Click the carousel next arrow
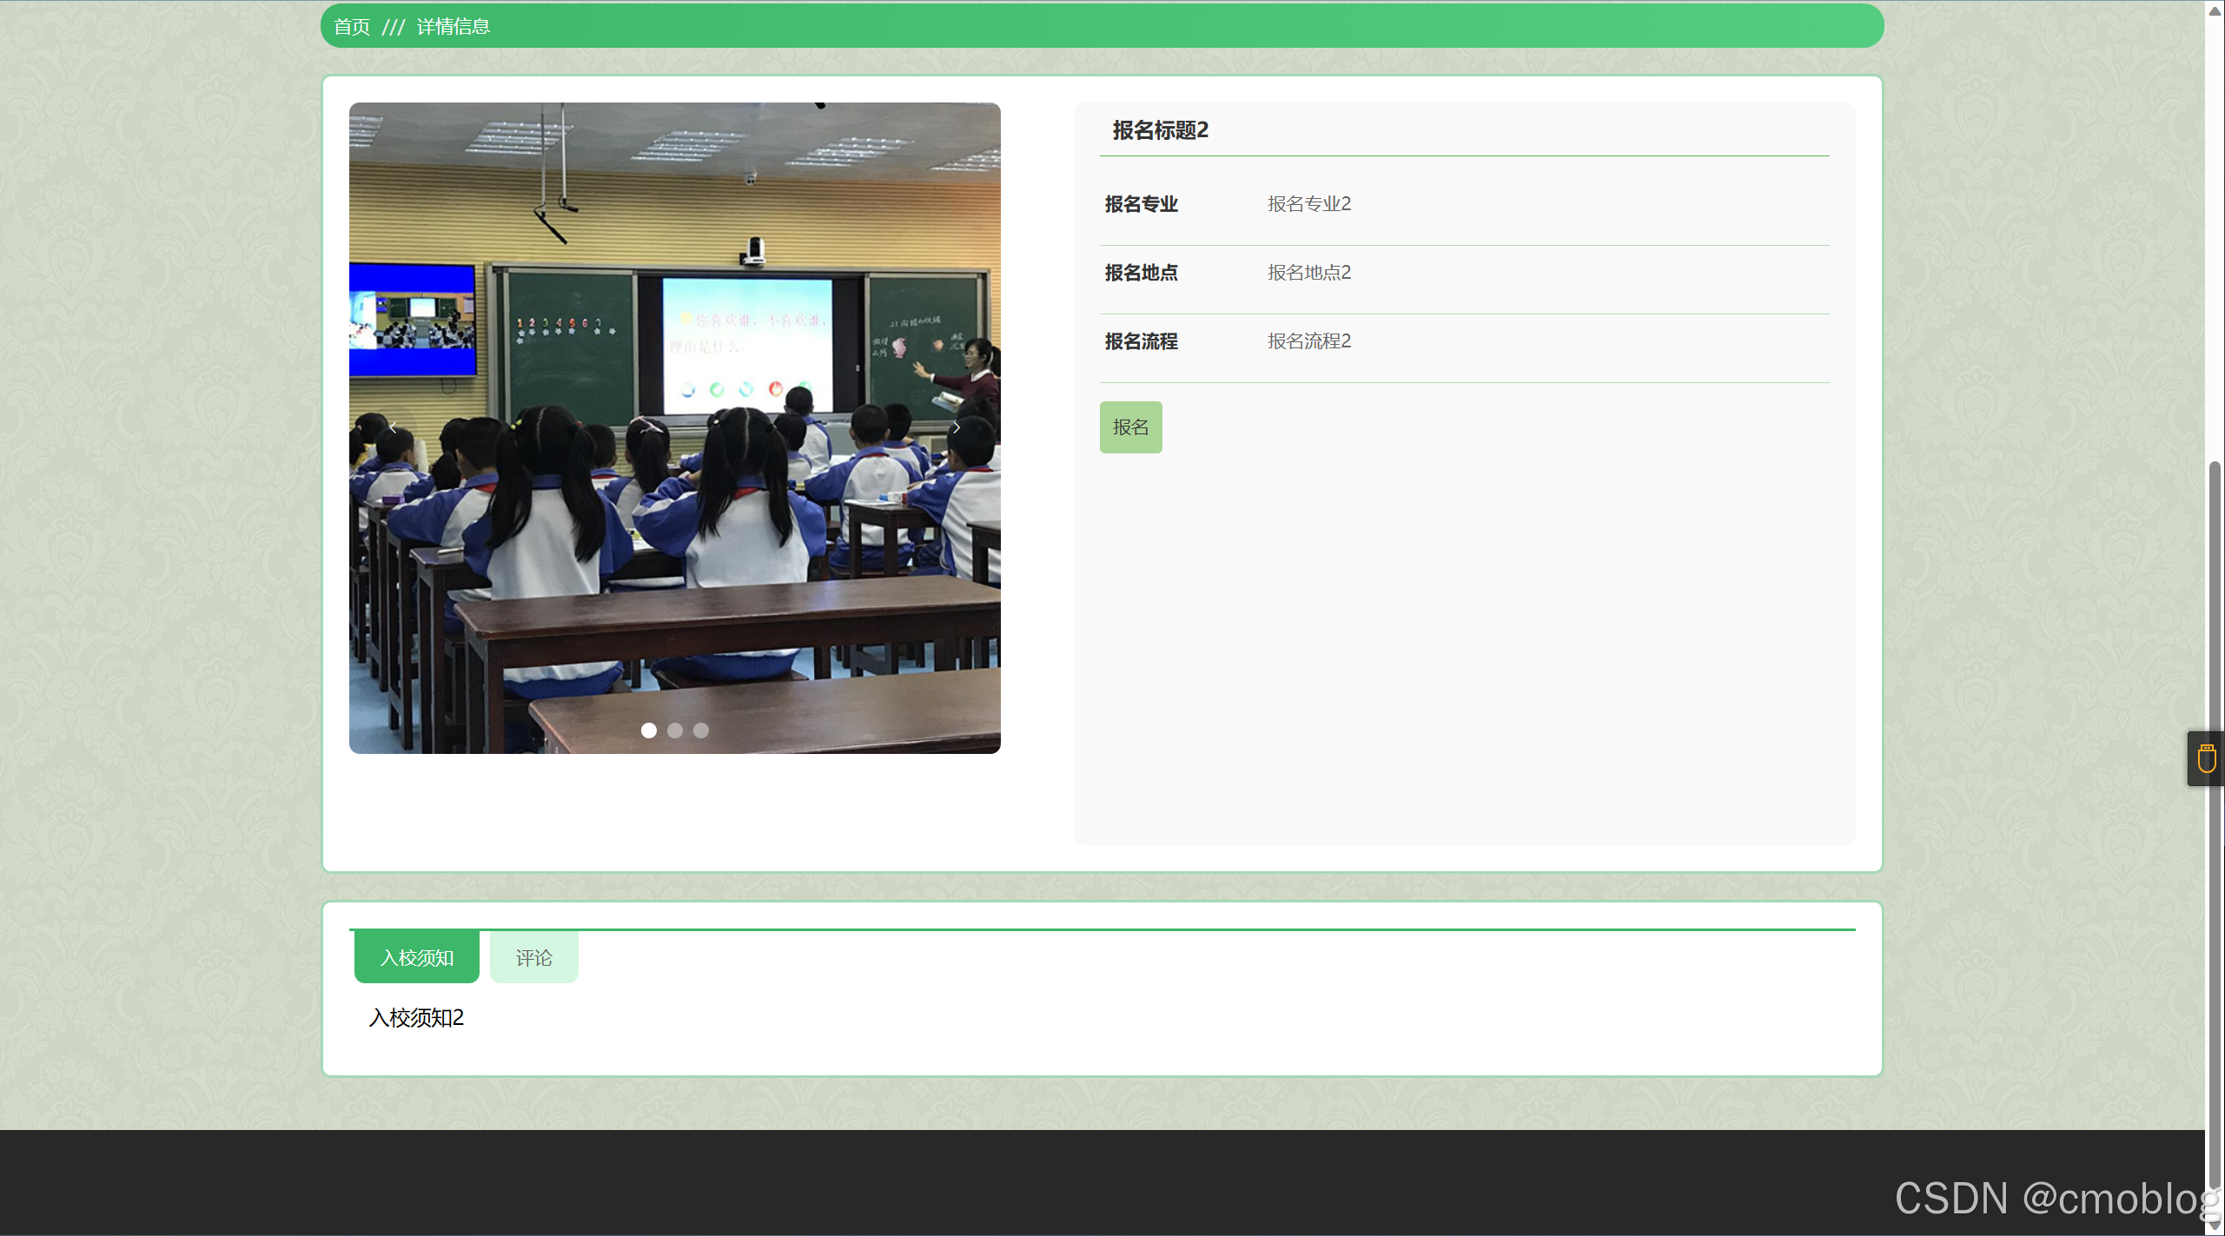This screenshot has width=2225, height=1236. pos(956,427)
